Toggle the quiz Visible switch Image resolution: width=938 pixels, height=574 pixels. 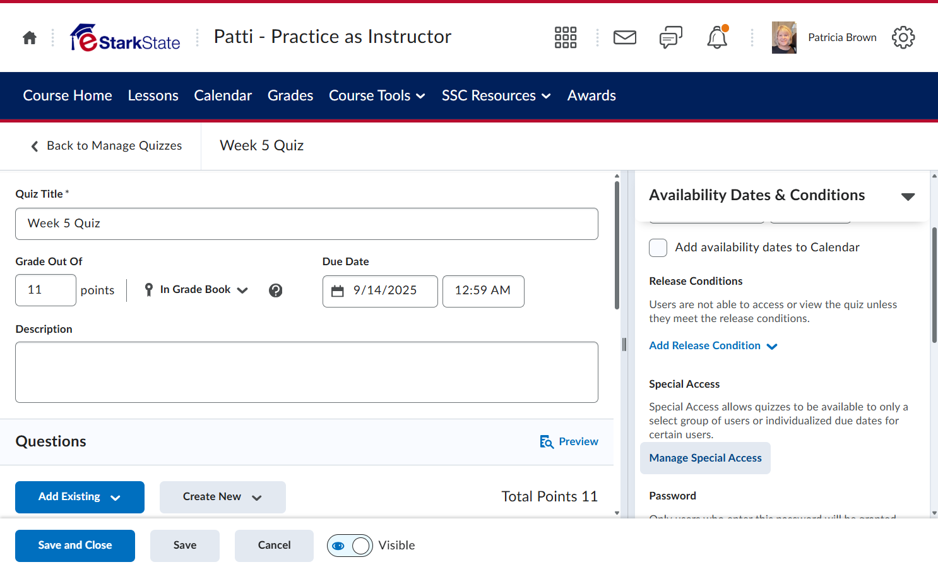point(350,546)
